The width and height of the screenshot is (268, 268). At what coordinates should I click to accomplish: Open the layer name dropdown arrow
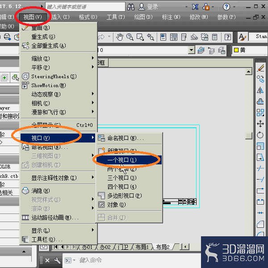[192, 50]
